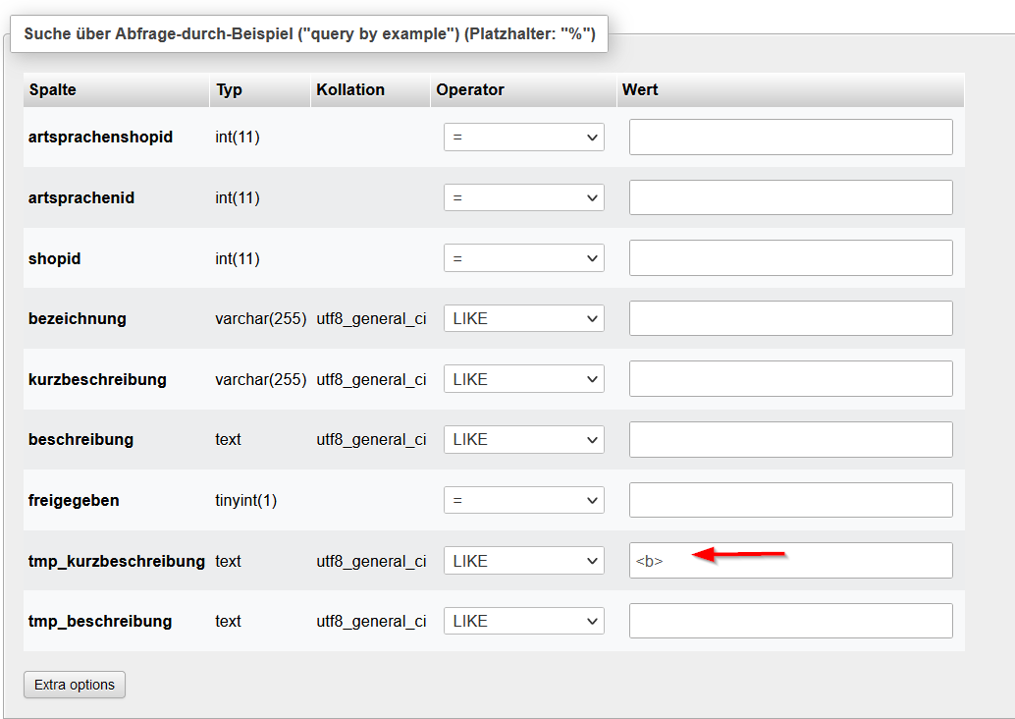This screenshot has width=1015, height=719.
Task: Expand the beschreibung operator dropdown
Action: click(523, 439)
